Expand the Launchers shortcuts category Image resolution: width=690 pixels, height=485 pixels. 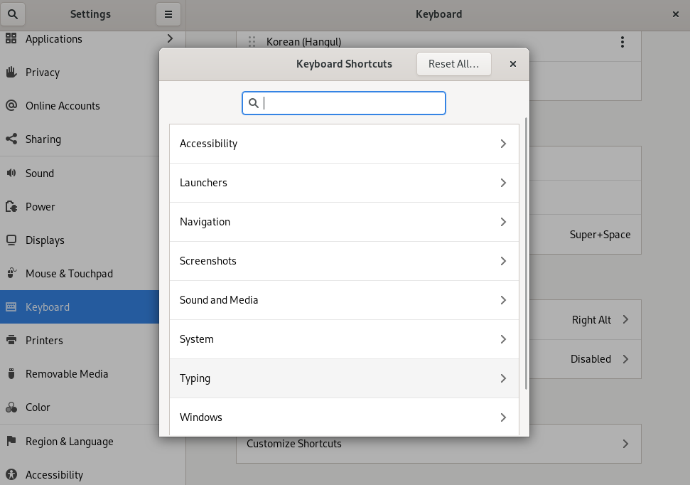pyautogui.click(x=344, y=183)
